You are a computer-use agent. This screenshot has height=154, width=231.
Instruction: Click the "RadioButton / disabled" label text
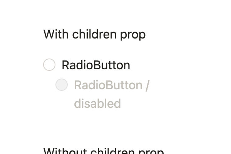pos(111,85)
